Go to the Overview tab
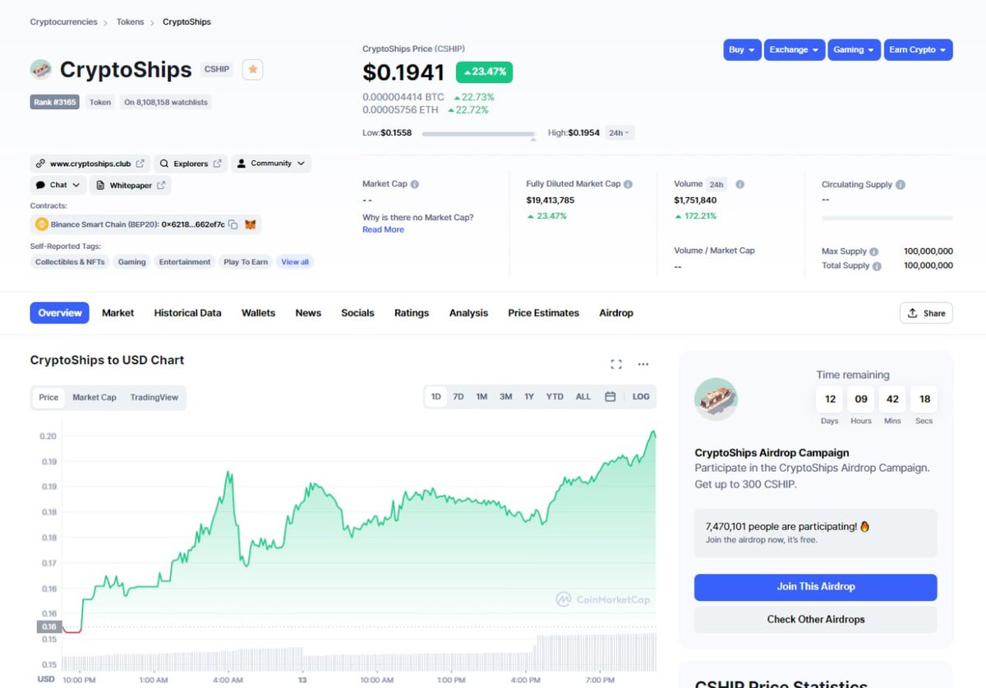The image size is (986, 688). (59, 313)
